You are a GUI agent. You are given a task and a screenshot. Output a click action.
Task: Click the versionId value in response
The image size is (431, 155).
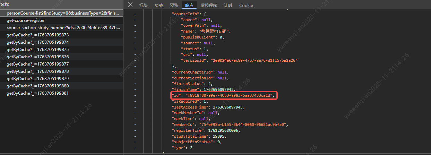pos(254,60)
